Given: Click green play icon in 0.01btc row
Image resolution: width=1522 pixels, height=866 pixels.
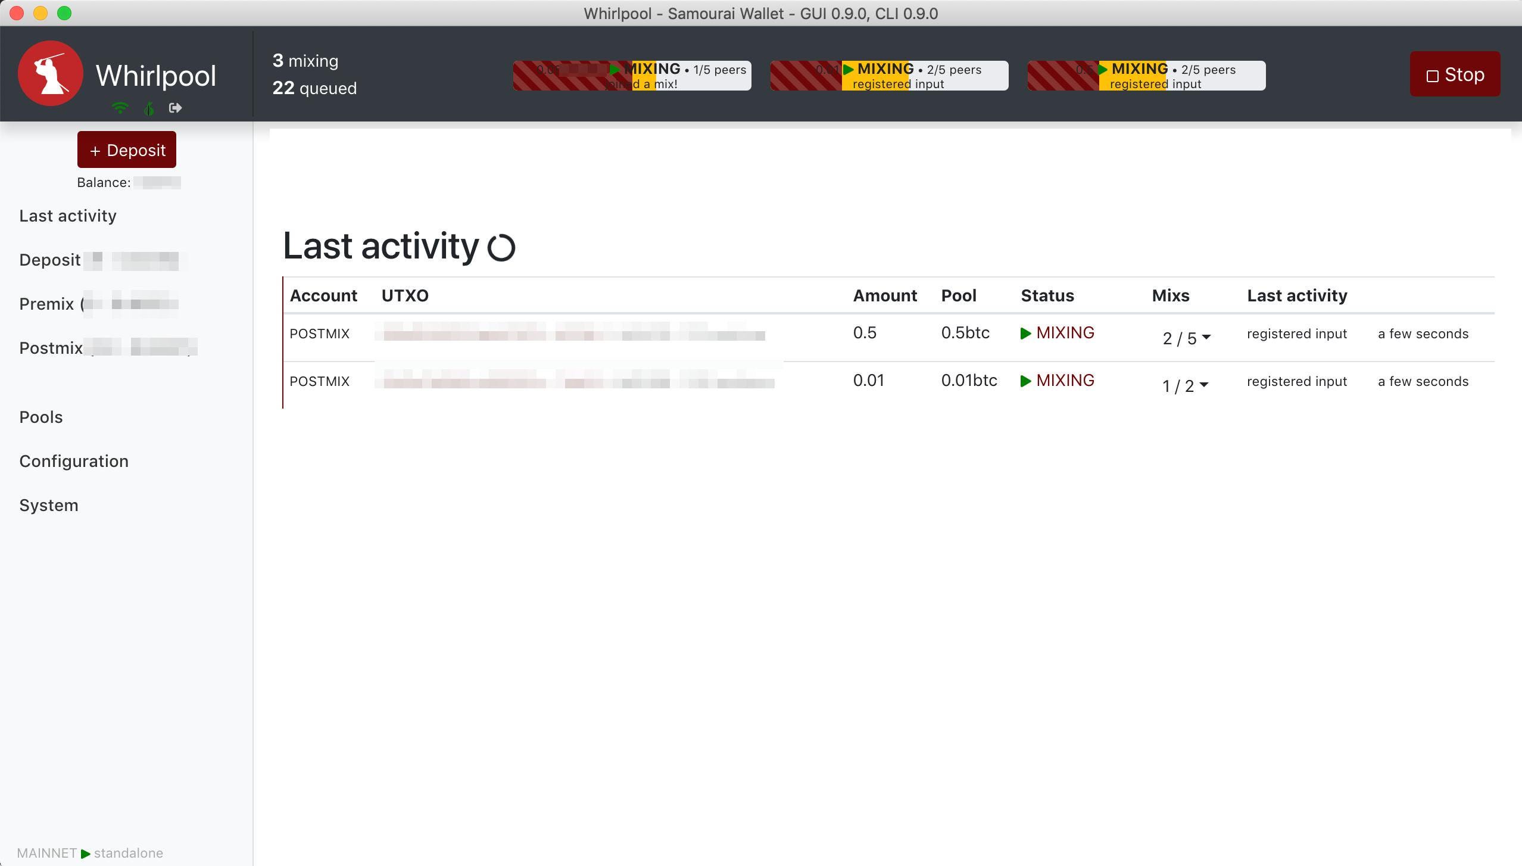Looking at the screenshot, I should [x=1025, y=381].
